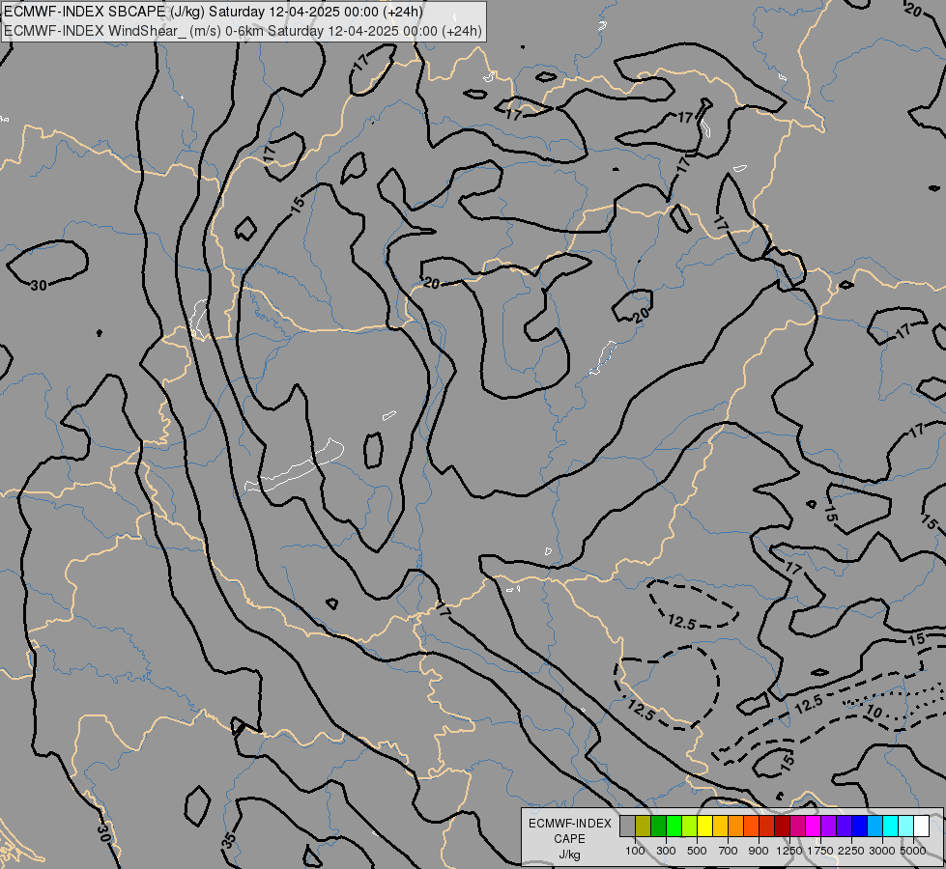Select the bright magenta legend swatch
This screenshot has height=869, width=946.
tap(813, 826)
